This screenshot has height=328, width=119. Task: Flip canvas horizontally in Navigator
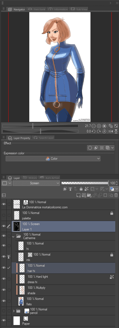pos(111,131)
